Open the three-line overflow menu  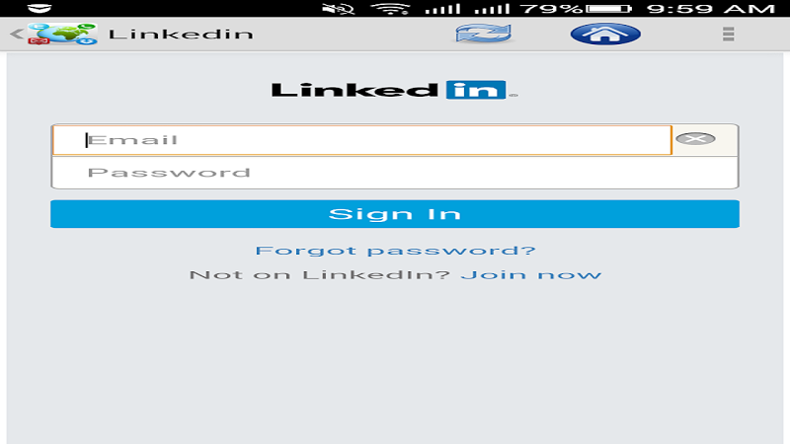[728, 34]
